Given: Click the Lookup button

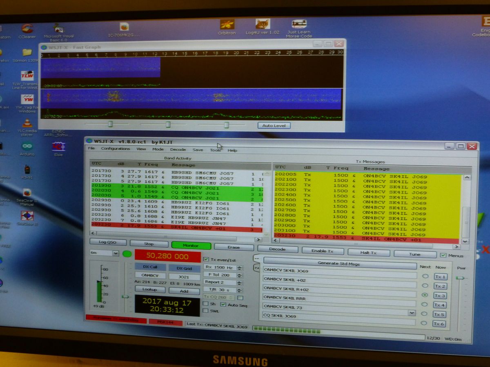Looking at the screenshot, I should point(149,289).
